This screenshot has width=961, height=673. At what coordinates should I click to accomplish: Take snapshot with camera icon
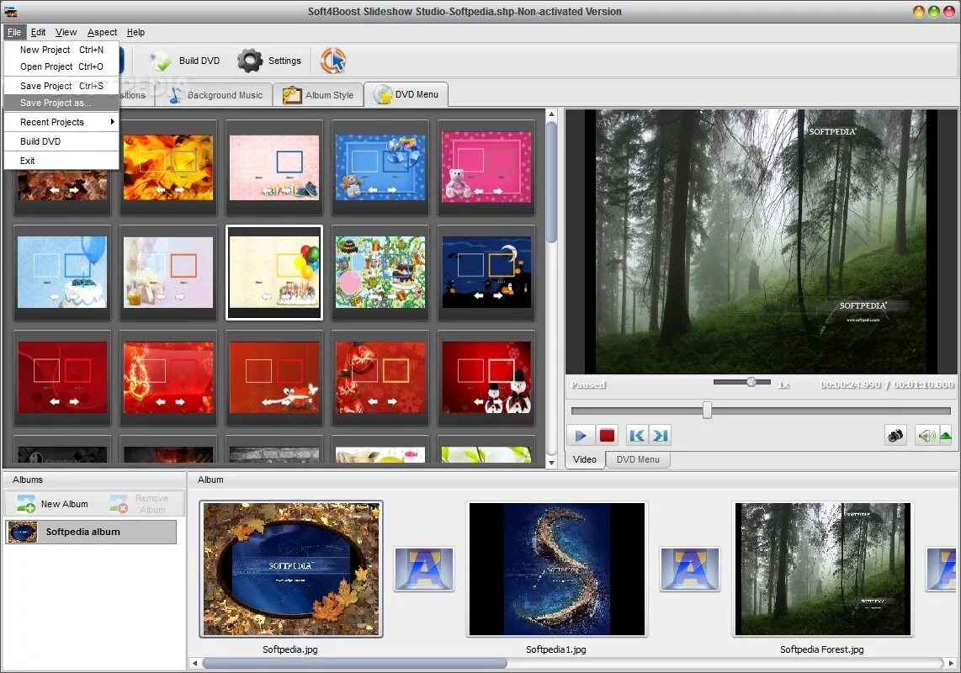(x=895, y=436)
